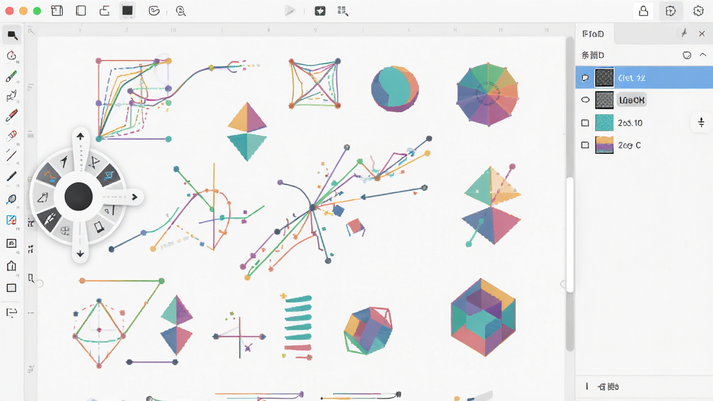Toggle the tag marker on the highlighted top layer
713x401 pixels.
coord(585,78)
